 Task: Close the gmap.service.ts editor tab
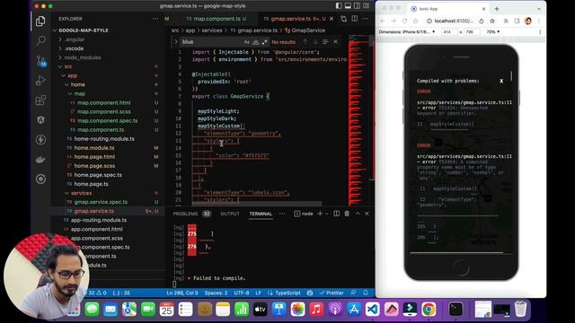coord(332,19)
